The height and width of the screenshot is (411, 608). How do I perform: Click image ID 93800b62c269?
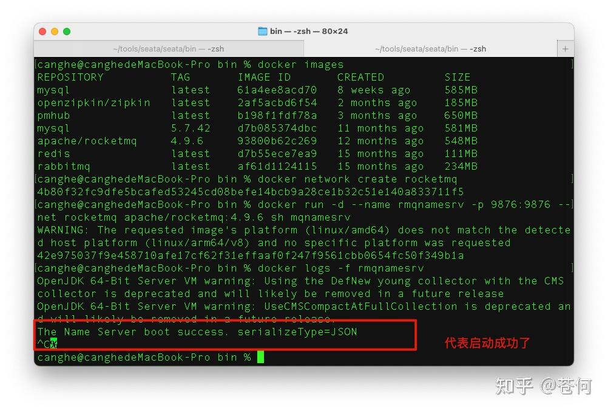click(x=277, y=141)
